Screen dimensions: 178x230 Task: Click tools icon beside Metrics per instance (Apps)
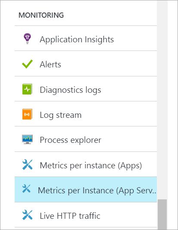click(x=28, y=164)
